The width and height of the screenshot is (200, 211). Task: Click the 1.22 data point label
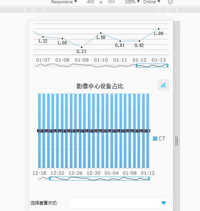[x=43, y=41]
